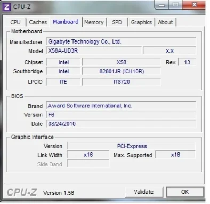210x204 pixels.
Task: Click the Chipset vendor field Intel
Action: tap(63, 62)
